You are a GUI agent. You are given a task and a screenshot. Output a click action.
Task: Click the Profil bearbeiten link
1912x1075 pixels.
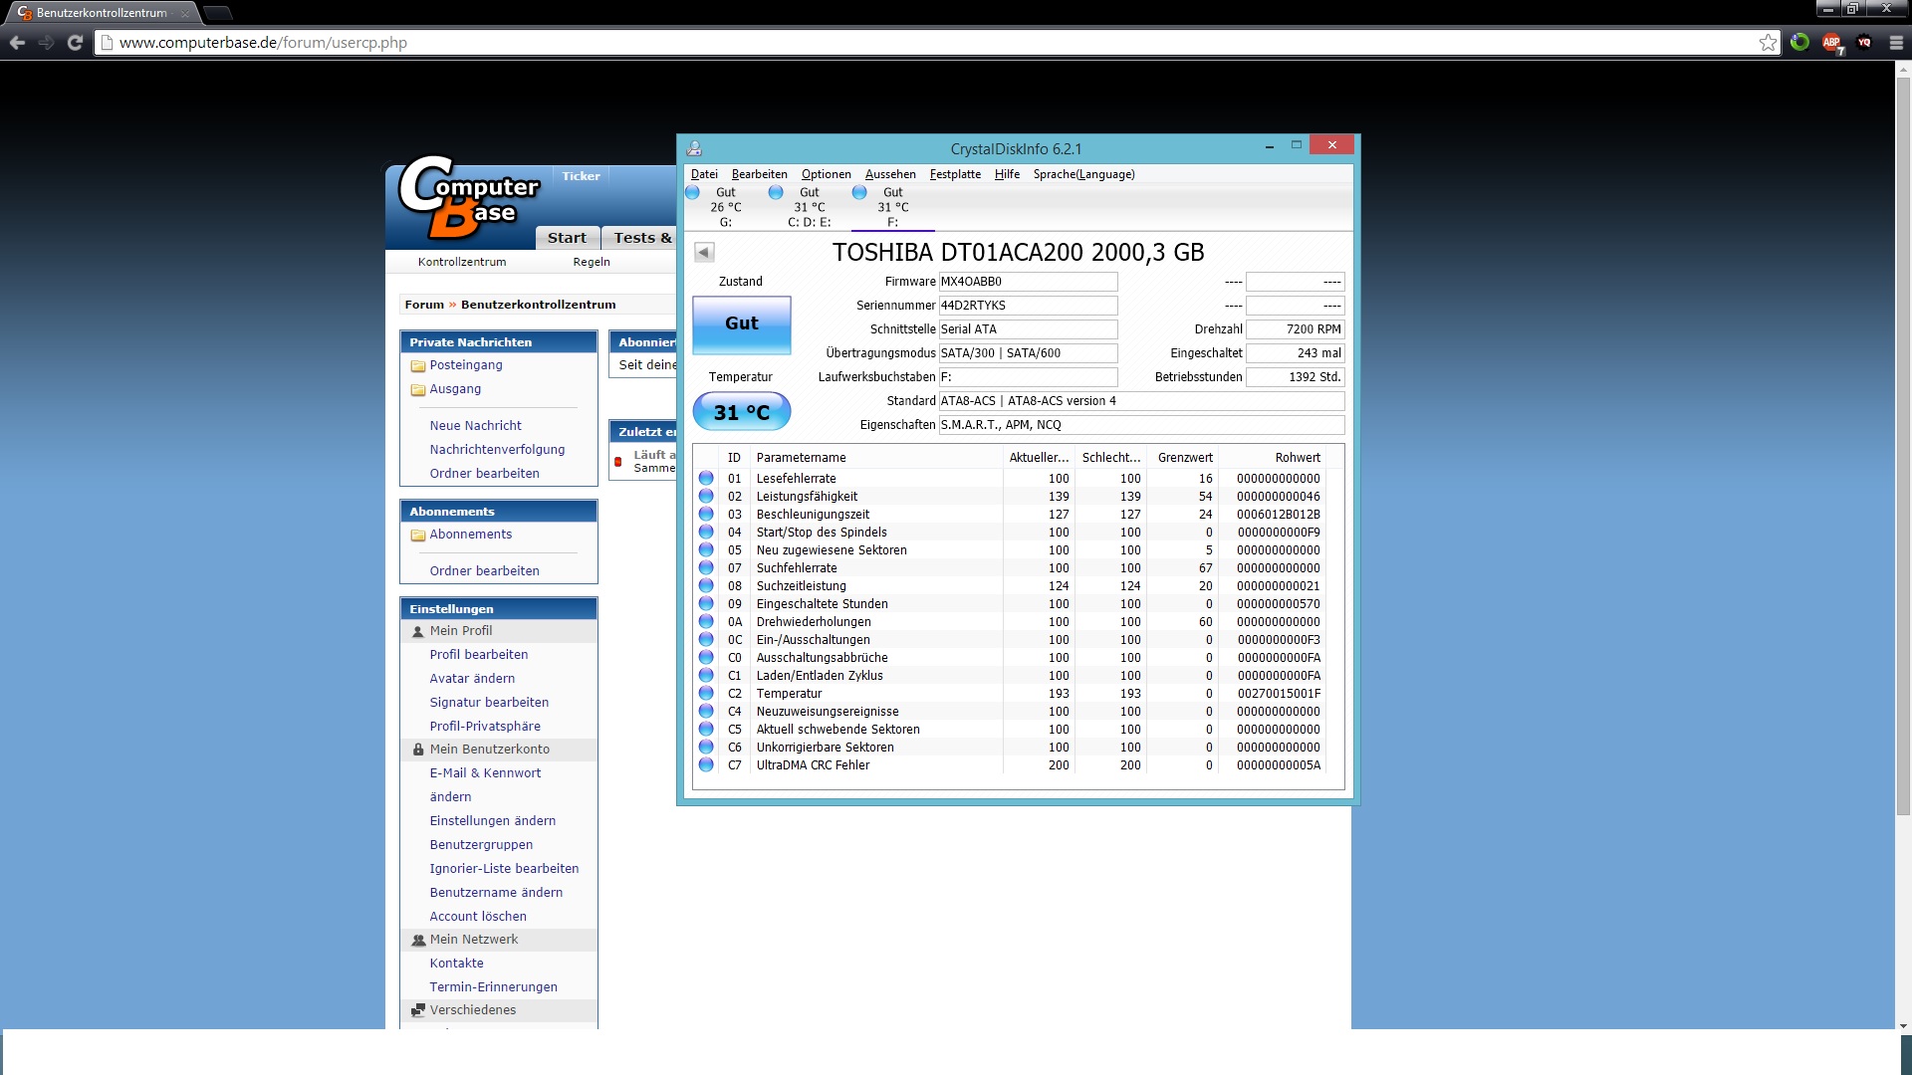click(x=478, y=655)
